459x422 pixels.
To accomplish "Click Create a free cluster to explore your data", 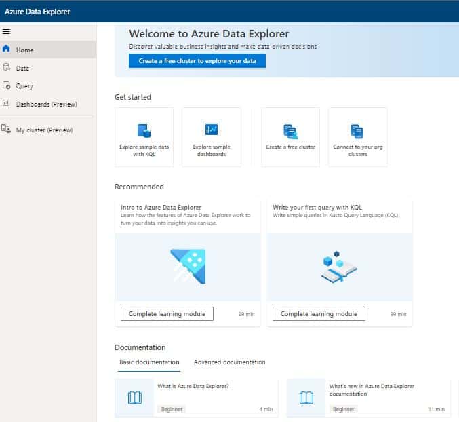I will (x=197, y=60).
